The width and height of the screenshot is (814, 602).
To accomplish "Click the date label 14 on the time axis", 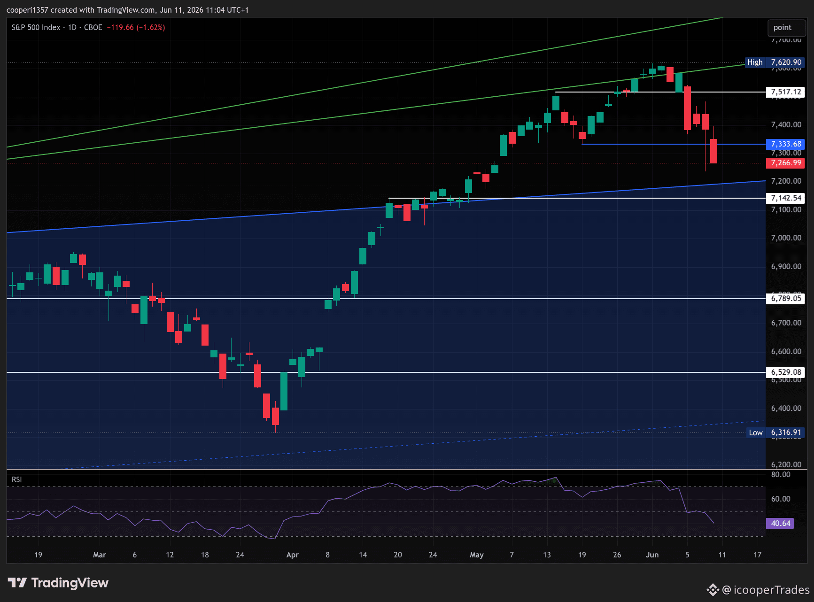I will click(363, 555).
